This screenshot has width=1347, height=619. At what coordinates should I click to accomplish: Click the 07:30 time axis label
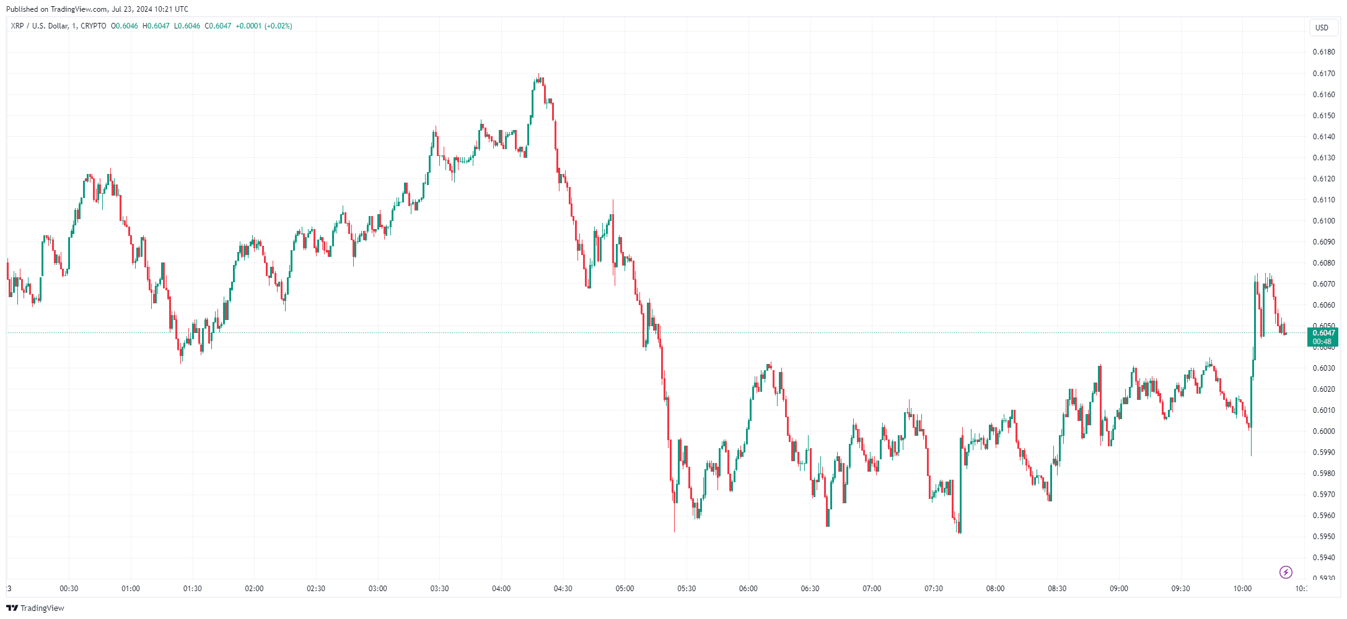click(x=934, y=589)
